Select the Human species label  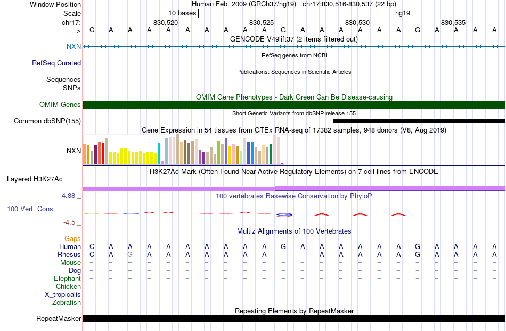coord(70,246)
